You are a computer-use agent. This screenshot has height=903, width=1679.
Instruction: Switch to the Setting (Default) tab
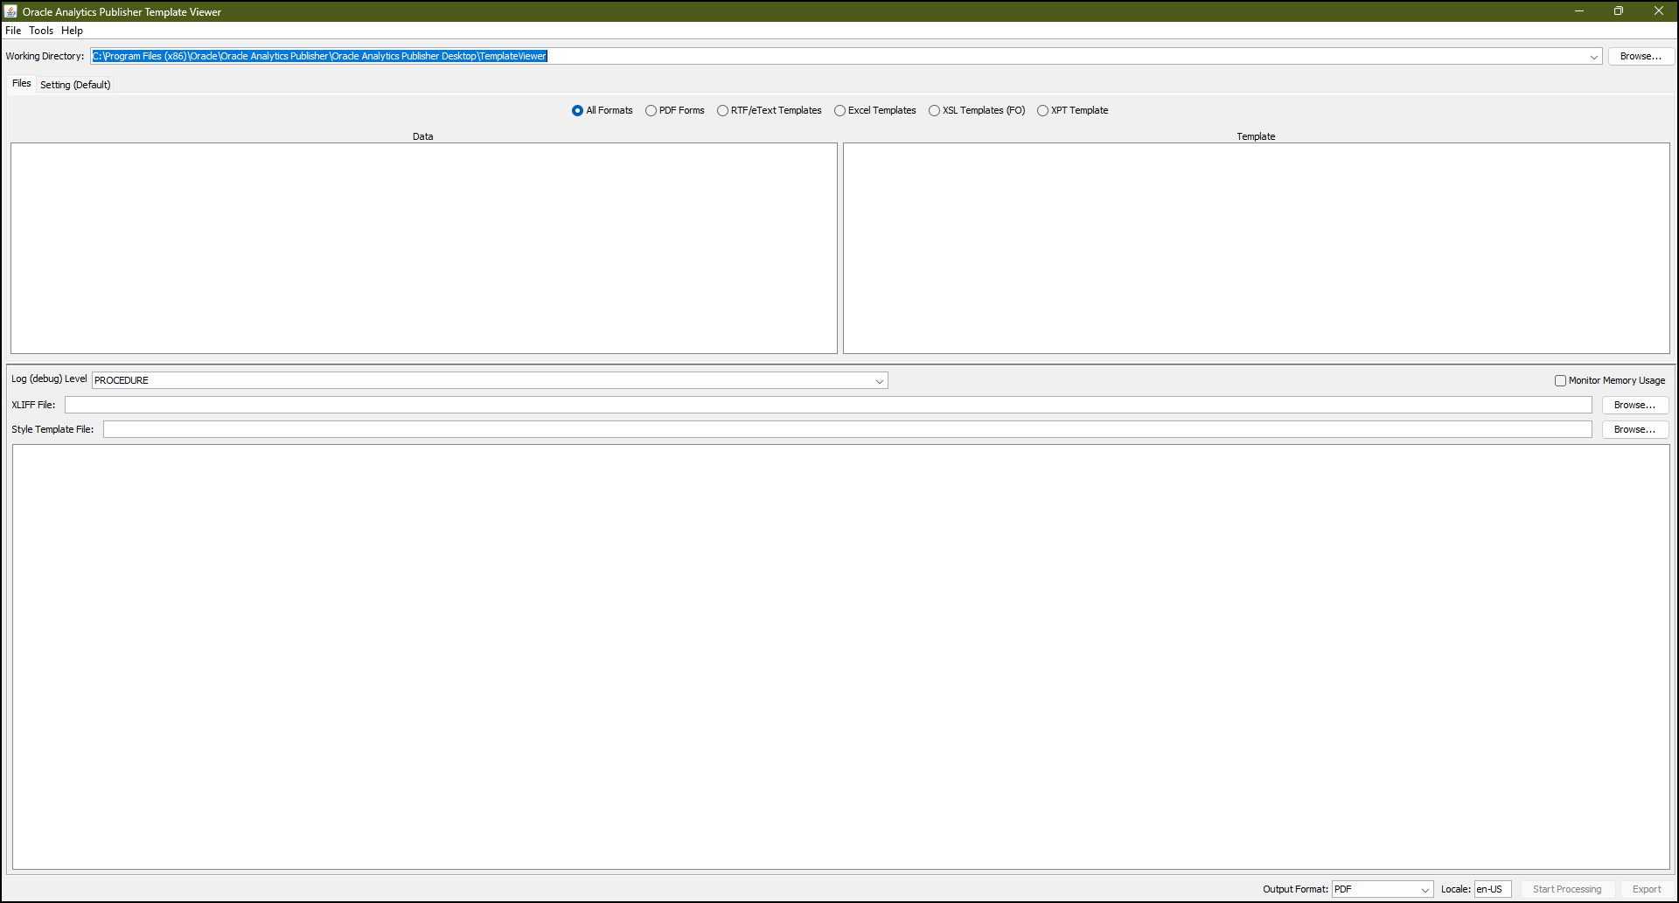pos(75,85)
